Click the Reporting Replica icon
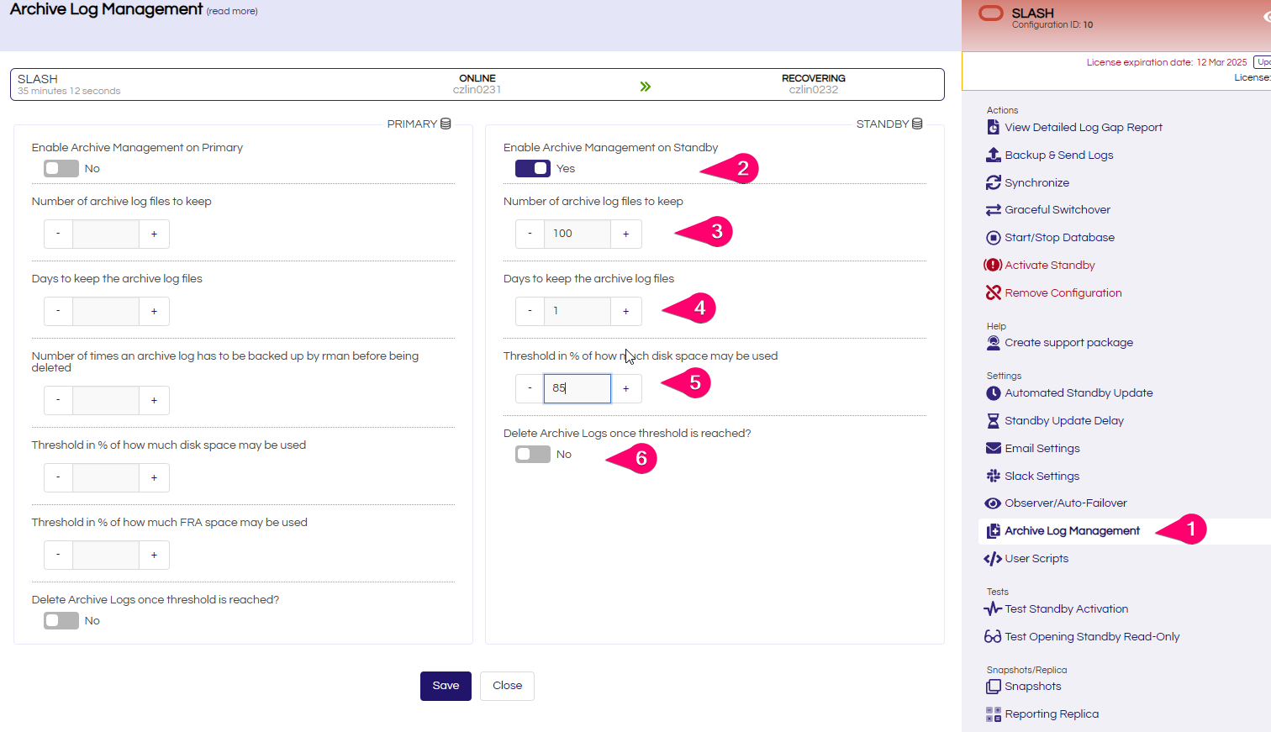The width and height of the screenshot is (1271, 732). pos(993,714)
